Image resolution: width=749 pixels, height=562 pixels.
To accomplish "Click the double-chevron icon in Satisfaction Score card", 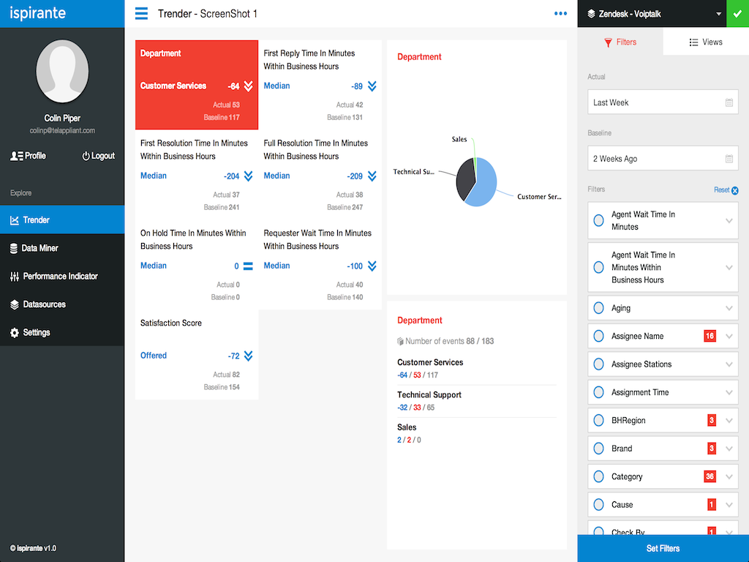I will (x=248, y=356).
